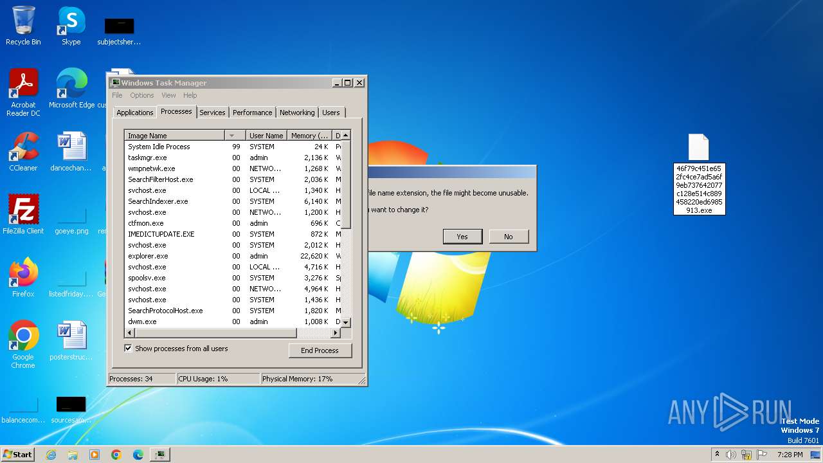The width and height of the screenshot is (823, 463).
Task: Open the File menu in Task Manager
Action: tap(117, 95)
